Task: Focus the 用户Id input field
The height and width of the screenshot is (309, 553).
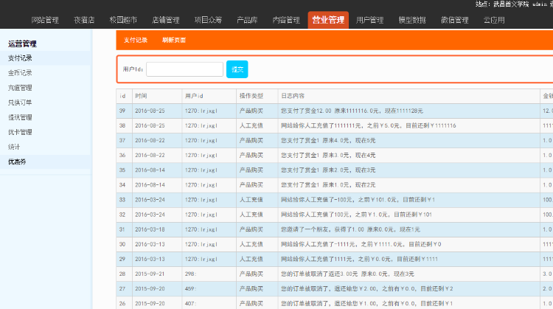Action: (185, 69)
